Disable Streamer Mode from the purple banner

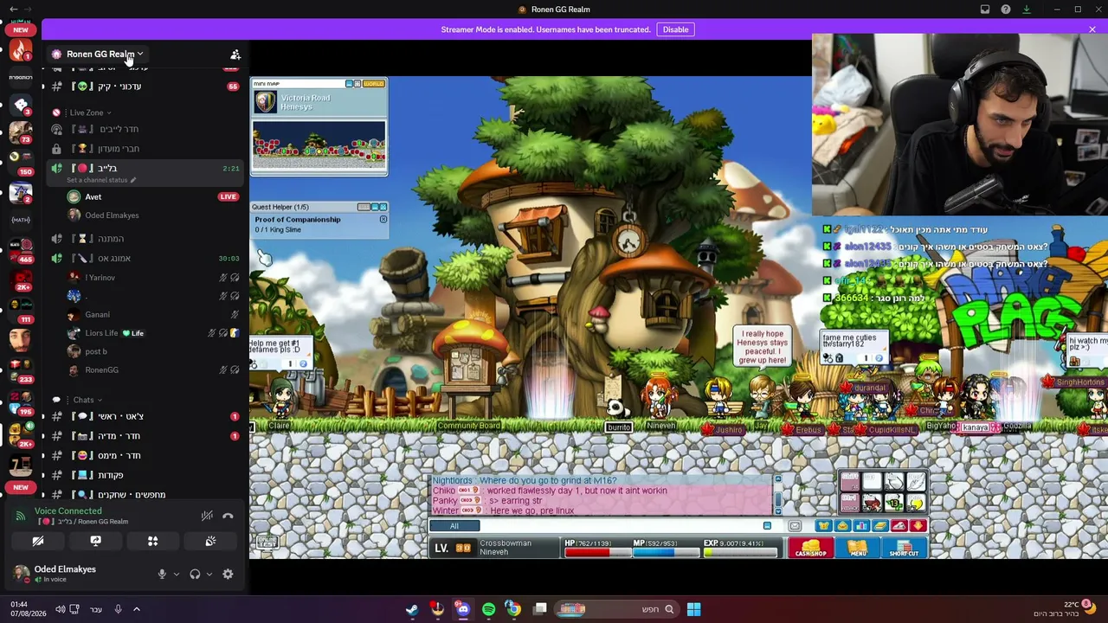click(675, 29)
